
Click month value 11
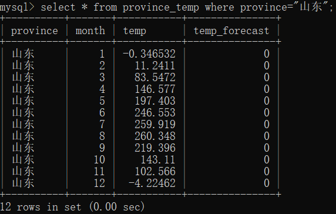(99, 172)
